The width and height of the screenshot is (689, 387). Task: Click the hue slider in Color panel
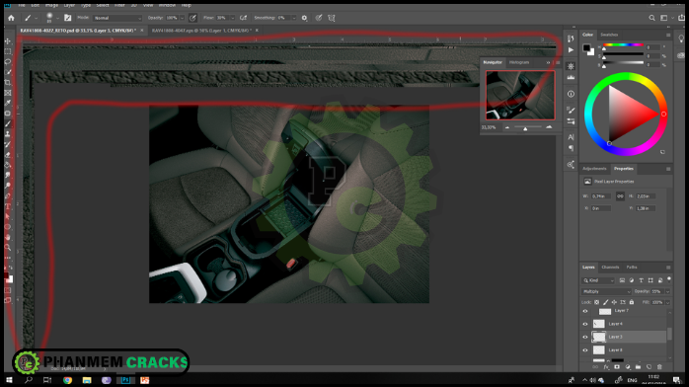pyautogui.click(x=623, y=45)
